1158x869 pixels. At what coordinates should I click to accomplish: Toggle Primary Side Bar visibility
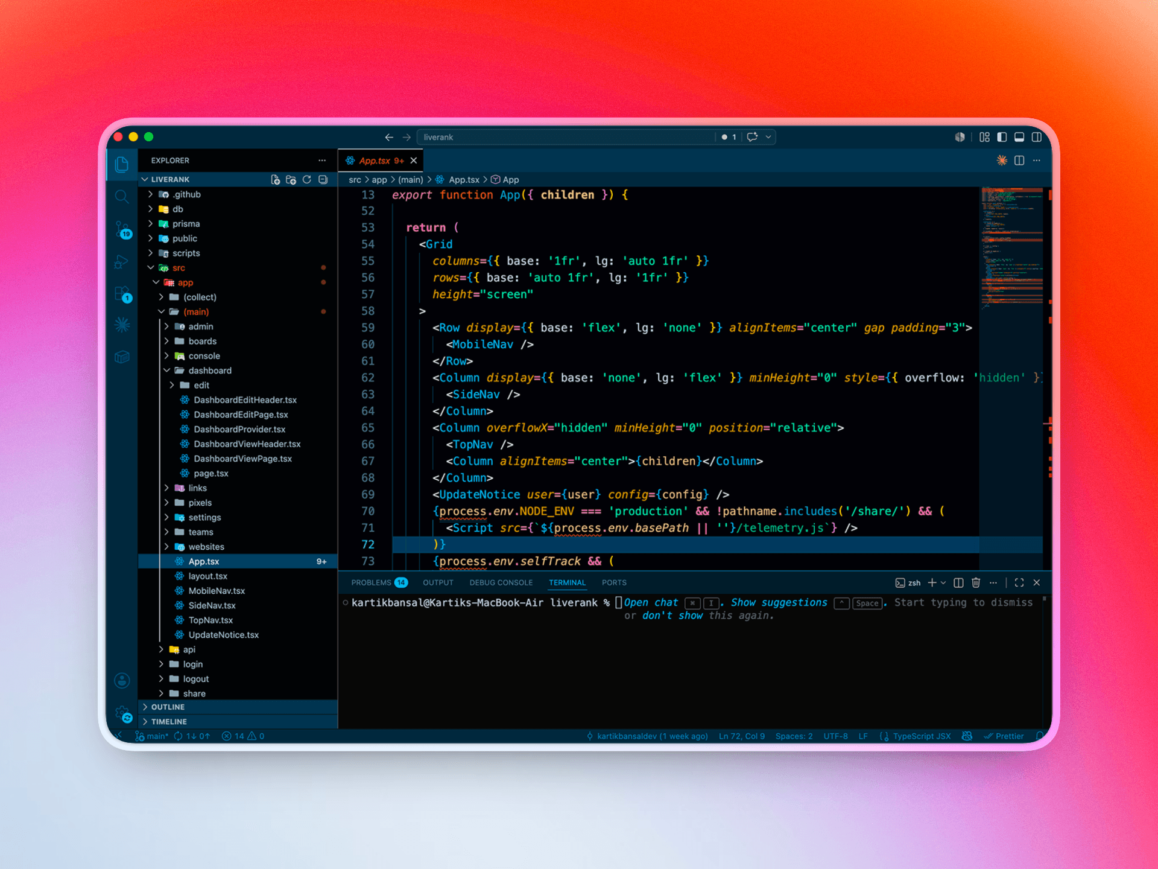[1002, 138]
